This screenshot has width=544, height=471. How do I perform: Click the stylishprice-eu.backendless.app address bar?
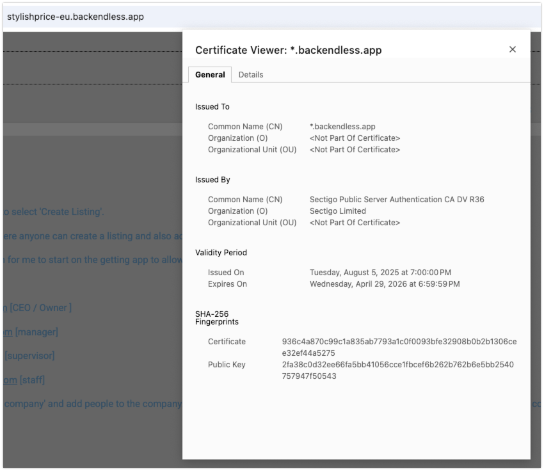tap(76, 17)
